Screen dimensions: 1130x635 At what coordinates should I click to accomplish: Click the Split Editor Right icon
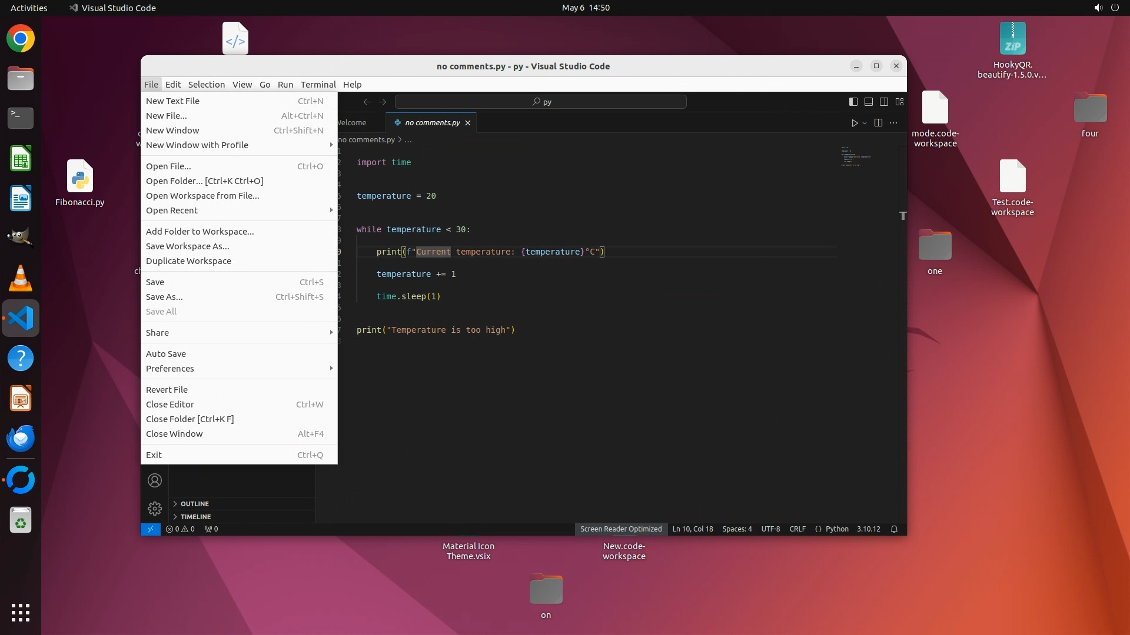878,123
